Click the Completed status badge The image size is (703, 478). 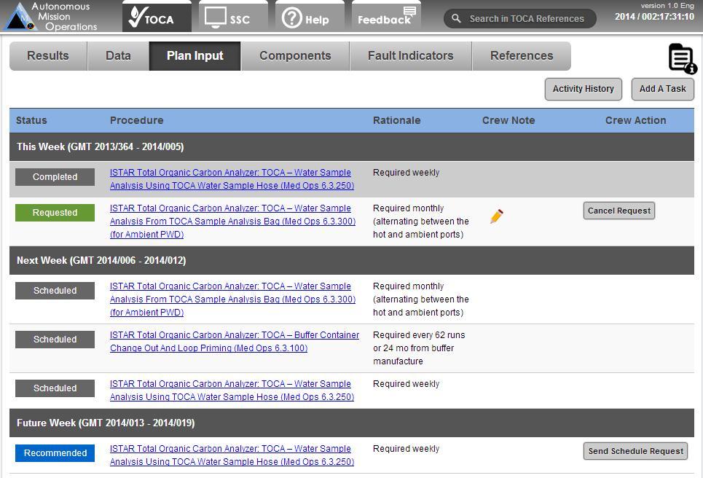point(55,176)
